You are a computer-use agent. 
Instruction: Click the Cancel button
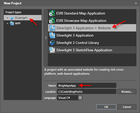(x=127, y=107)
